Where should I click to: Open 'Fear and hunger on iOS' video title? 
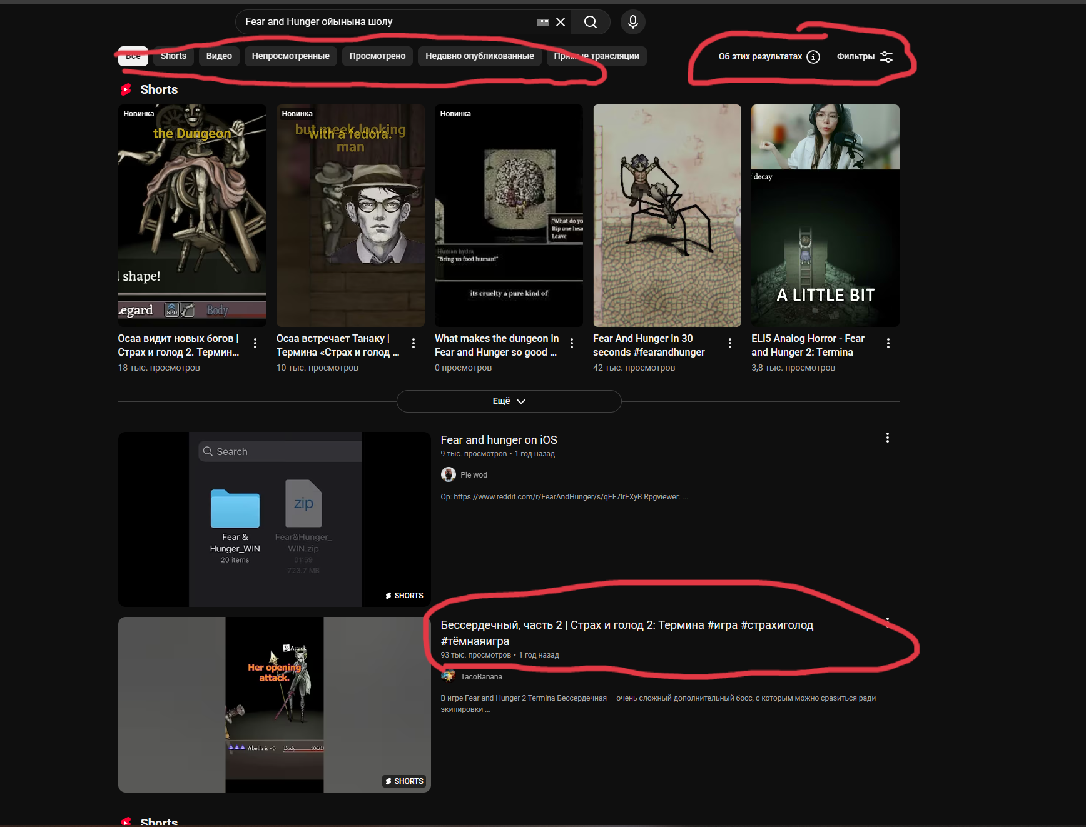click(x=499, y=440)
